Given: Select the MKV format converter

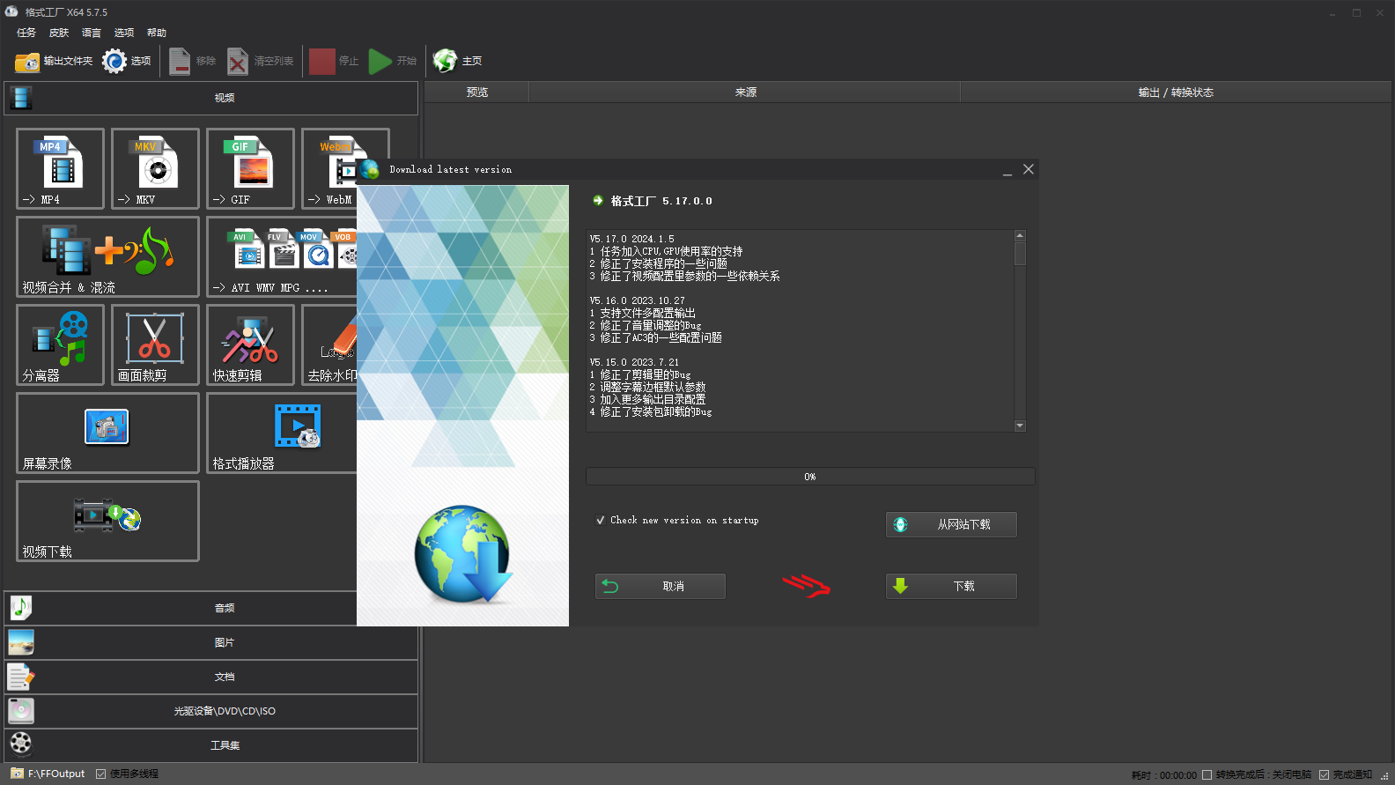Looking at the screenshot, I should (155, 167).
